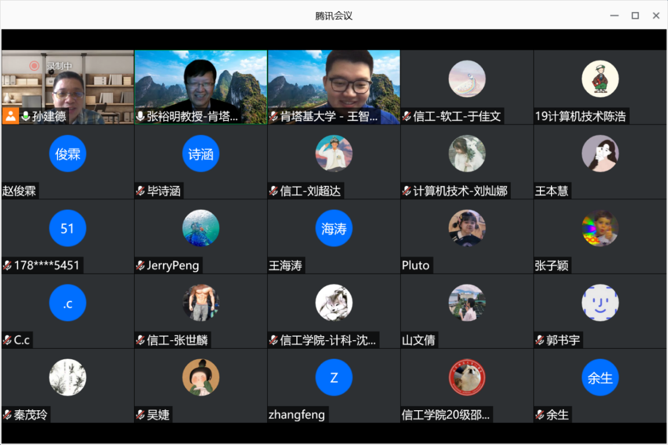Click the name label 王海涛
668x445 pixels.
pos(285,265)
